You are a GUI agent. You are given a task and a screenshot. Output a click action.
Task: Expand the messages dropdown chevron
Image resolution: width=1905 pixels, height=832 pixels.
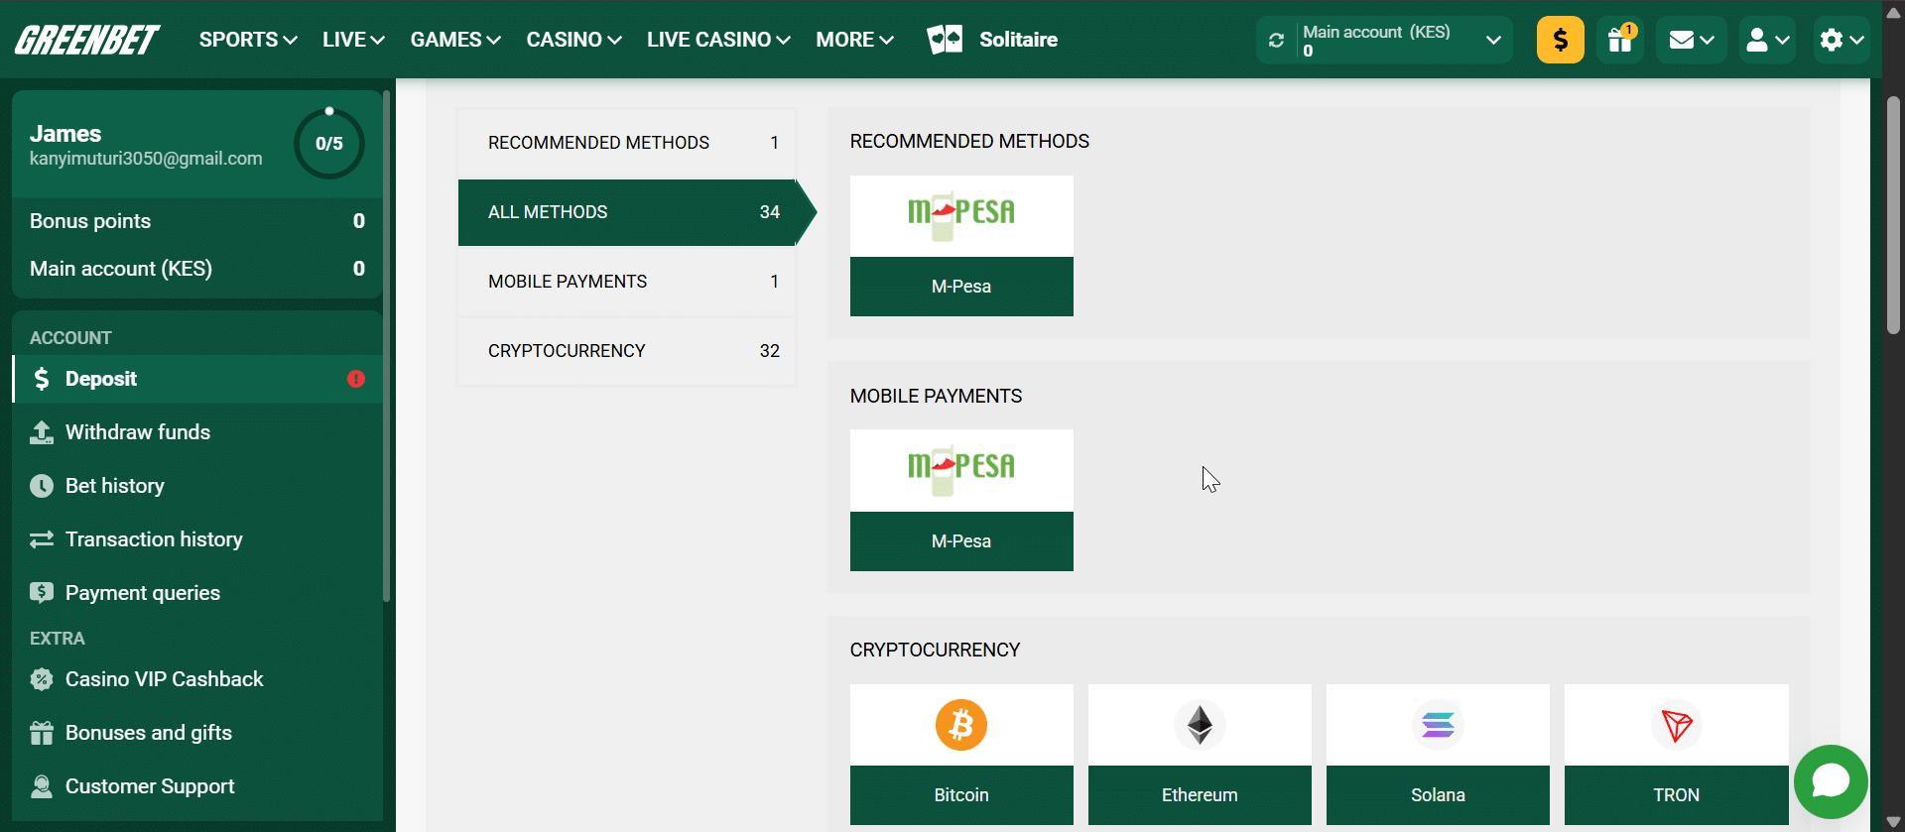1707,41
